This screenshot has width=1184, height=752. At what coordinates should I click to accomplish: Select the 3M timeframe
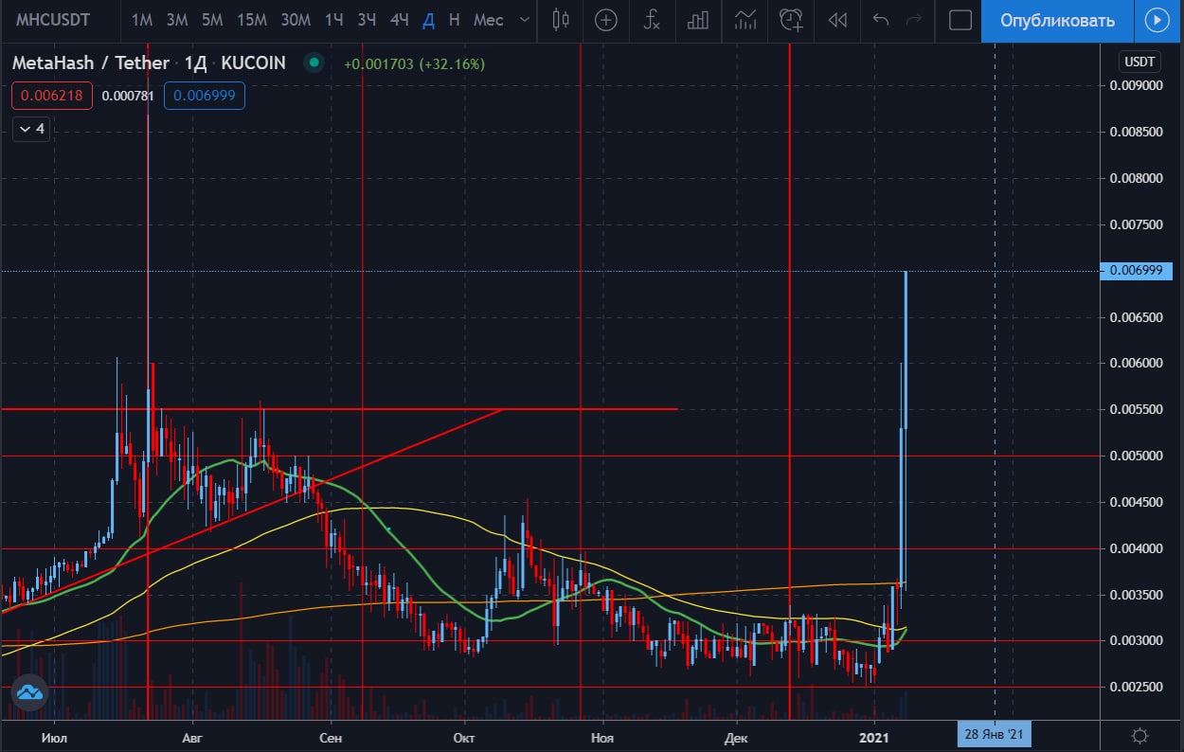point(176,20)
